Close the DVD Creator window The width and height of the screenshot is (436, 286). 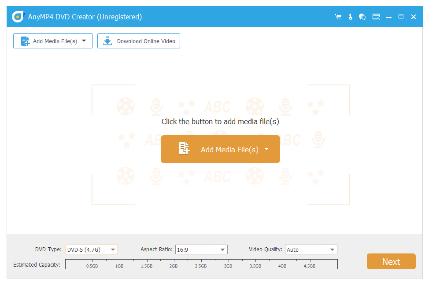click(414, 17)
